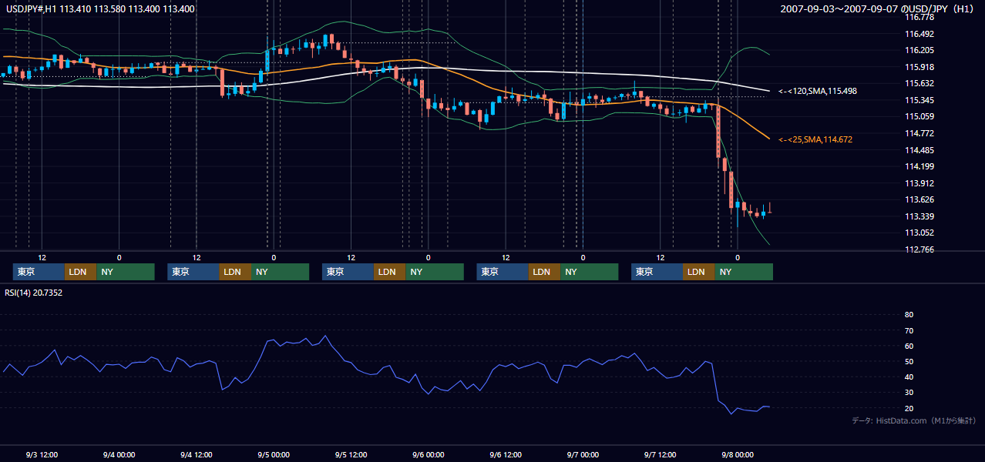985x462 pixels.
Task: Select the 9/7 12:00 time label
Action: pyautogui.click(x=660, y=455)
